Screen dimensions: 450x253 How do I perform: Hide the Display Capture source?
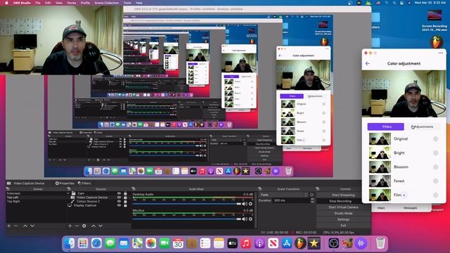(x=119, y=205)
